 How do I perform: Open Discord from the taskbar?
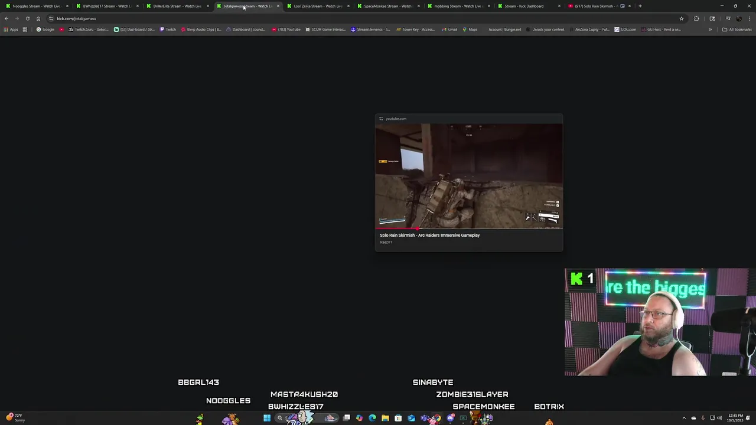pyautogui.click(x=450, y=419)
